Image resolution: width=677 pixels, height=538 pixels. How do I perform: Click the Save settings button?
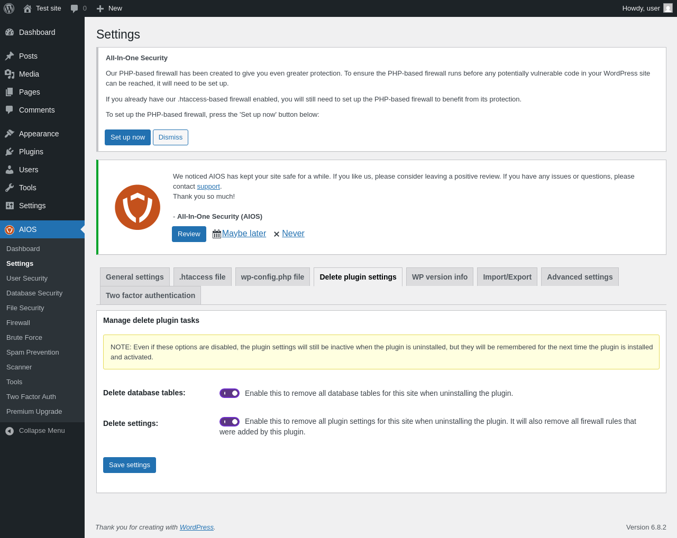[x=130, y=465]
